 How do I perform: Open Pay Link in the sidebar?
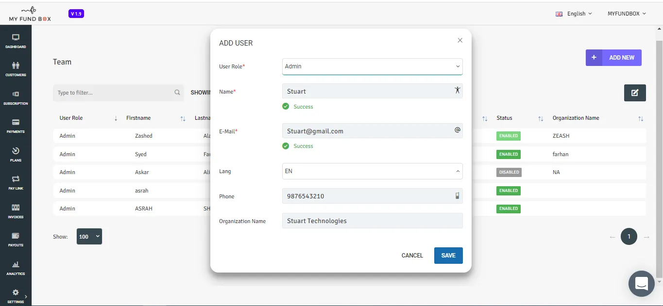(x=16, y=183)
